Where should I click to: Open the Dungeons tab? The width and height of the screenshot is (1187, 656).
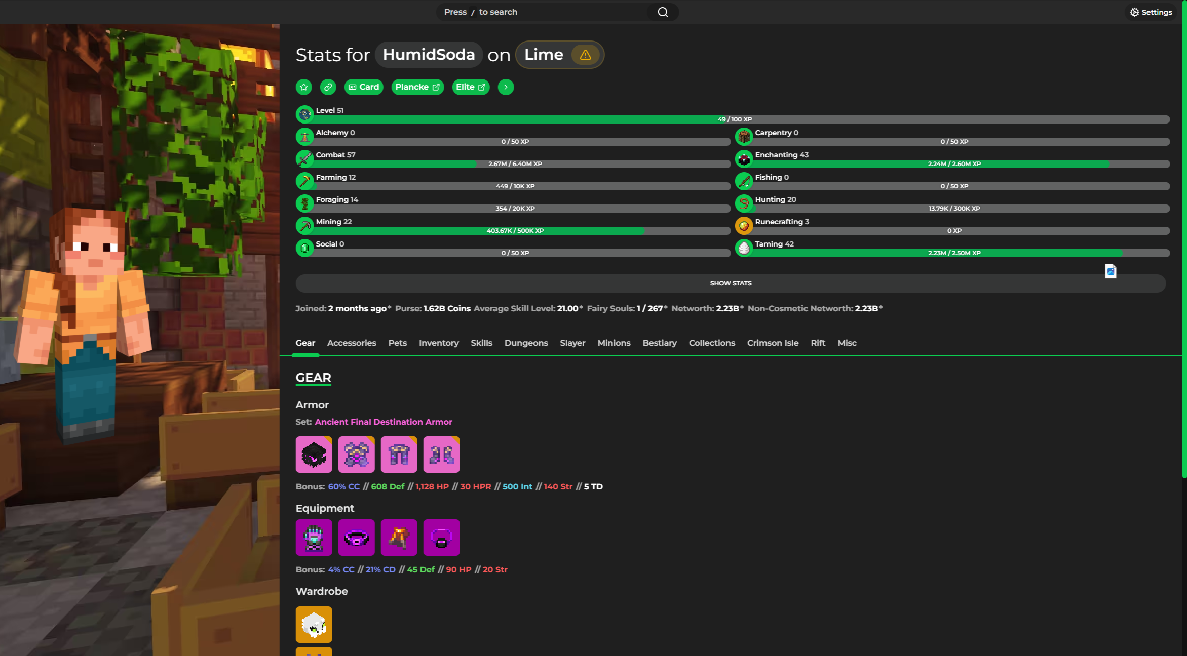pos(526,343)
